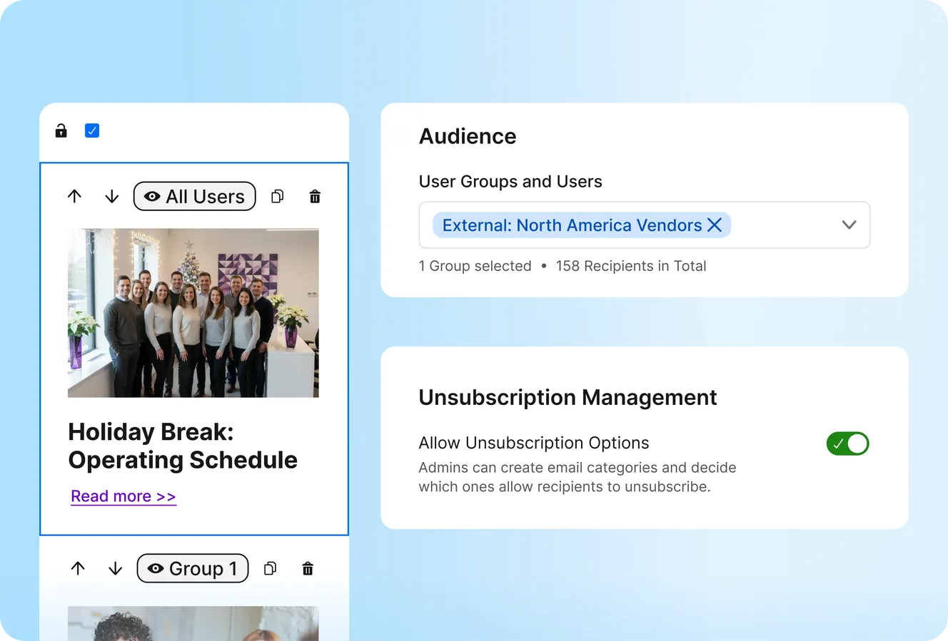Duplicate the All Users block

point(278,196)
